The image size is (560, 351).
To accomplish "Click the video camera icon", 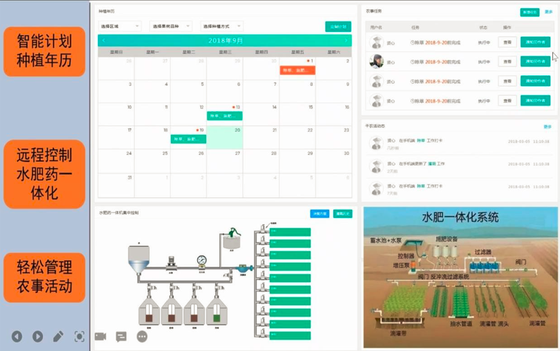I will click(100, 336).
